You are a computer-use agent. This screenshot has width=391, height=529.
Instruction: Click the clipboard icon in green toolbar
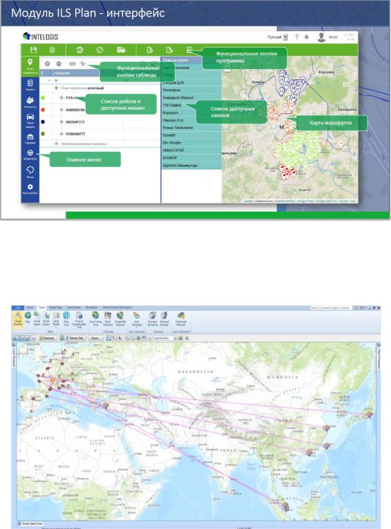52,50
